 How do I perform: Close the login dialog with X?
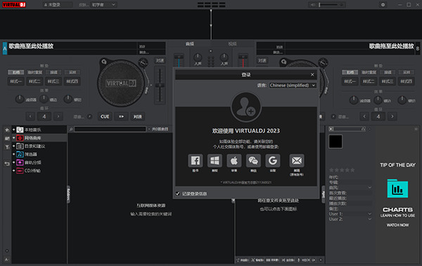(312, 74)
